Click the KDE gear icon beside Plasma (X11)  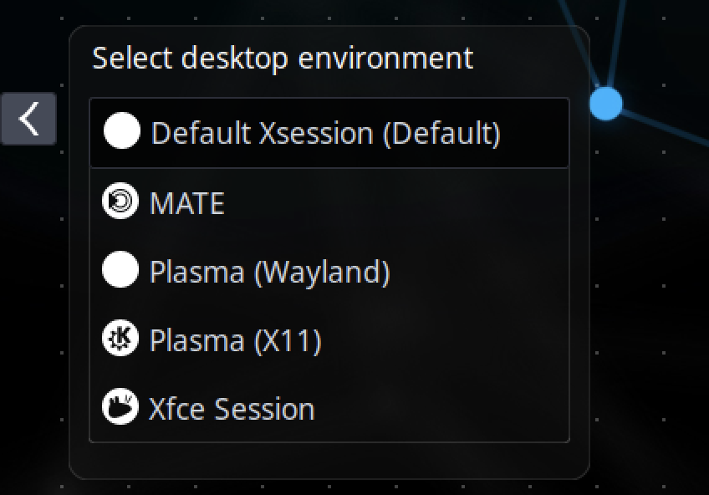coord(120,339)
